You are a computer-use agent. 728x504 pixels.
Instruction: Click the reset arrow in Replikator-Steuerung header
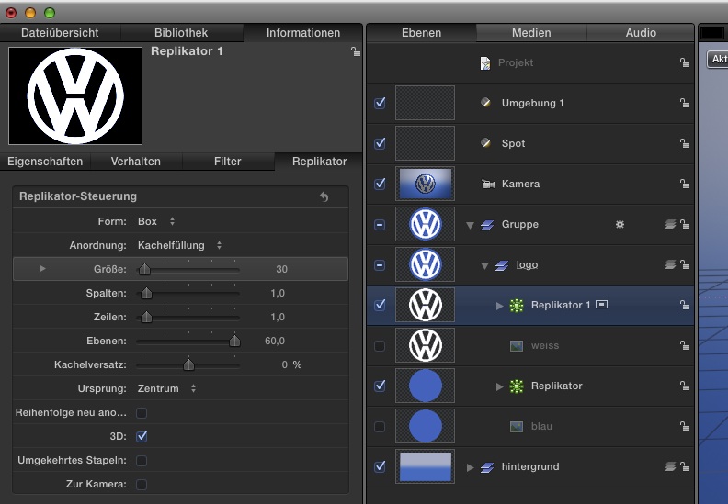324,197
